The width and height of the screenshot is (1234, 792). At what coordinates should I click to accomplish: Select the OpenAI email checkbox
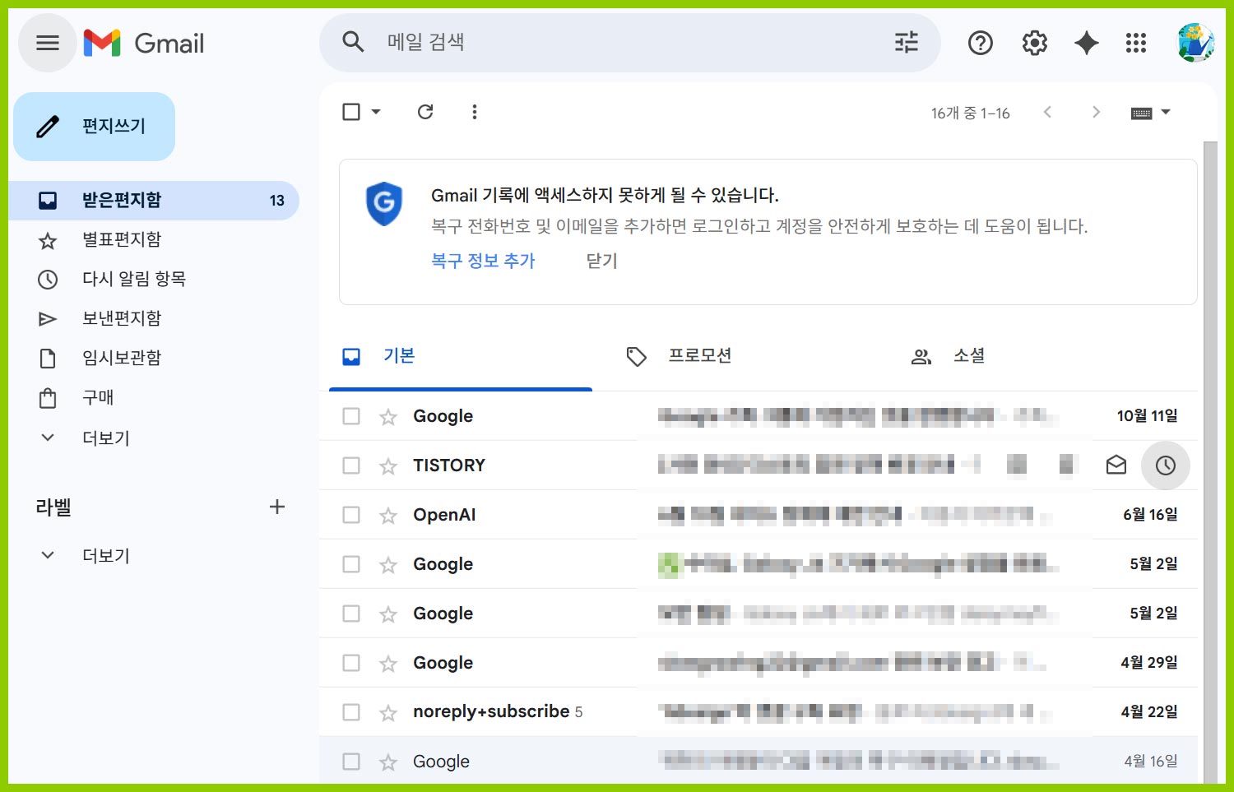(x=351, y=515)
